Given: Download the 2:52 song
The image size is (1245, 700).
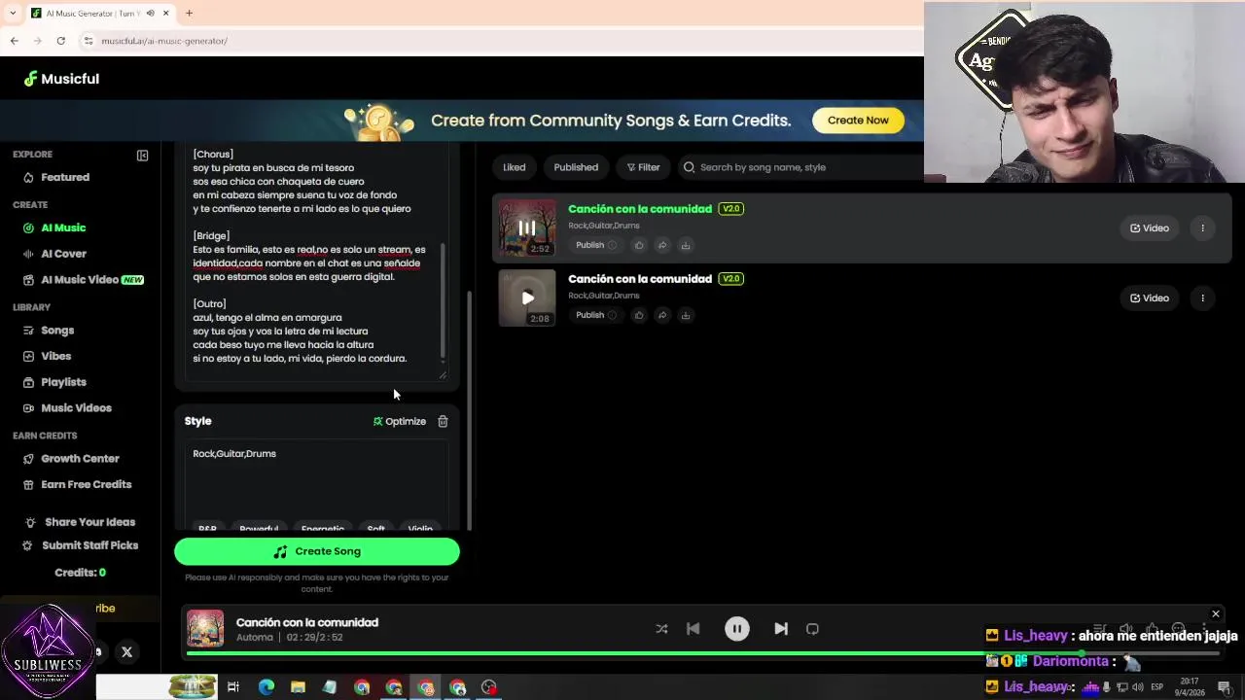Looking at the screenshot, I should 686,245.
